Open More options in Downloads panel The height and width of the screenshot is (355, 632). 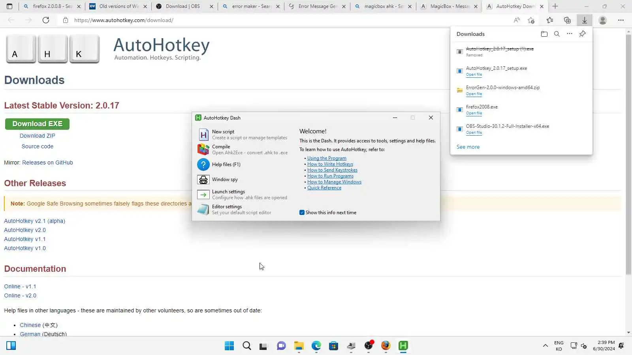(570, 34)
